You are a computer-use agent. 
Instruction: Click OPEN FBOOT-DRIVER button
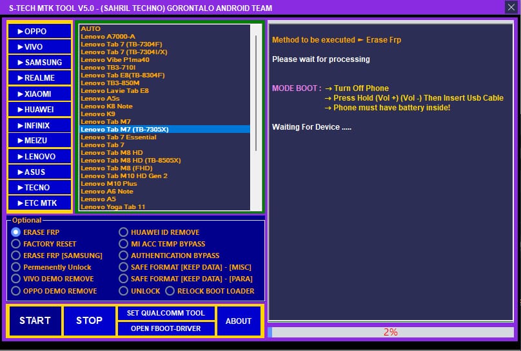click(166, 328)
